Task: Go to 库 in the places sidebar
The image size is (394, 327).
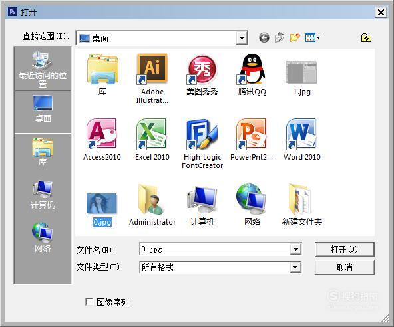Action: click(43, 152)
